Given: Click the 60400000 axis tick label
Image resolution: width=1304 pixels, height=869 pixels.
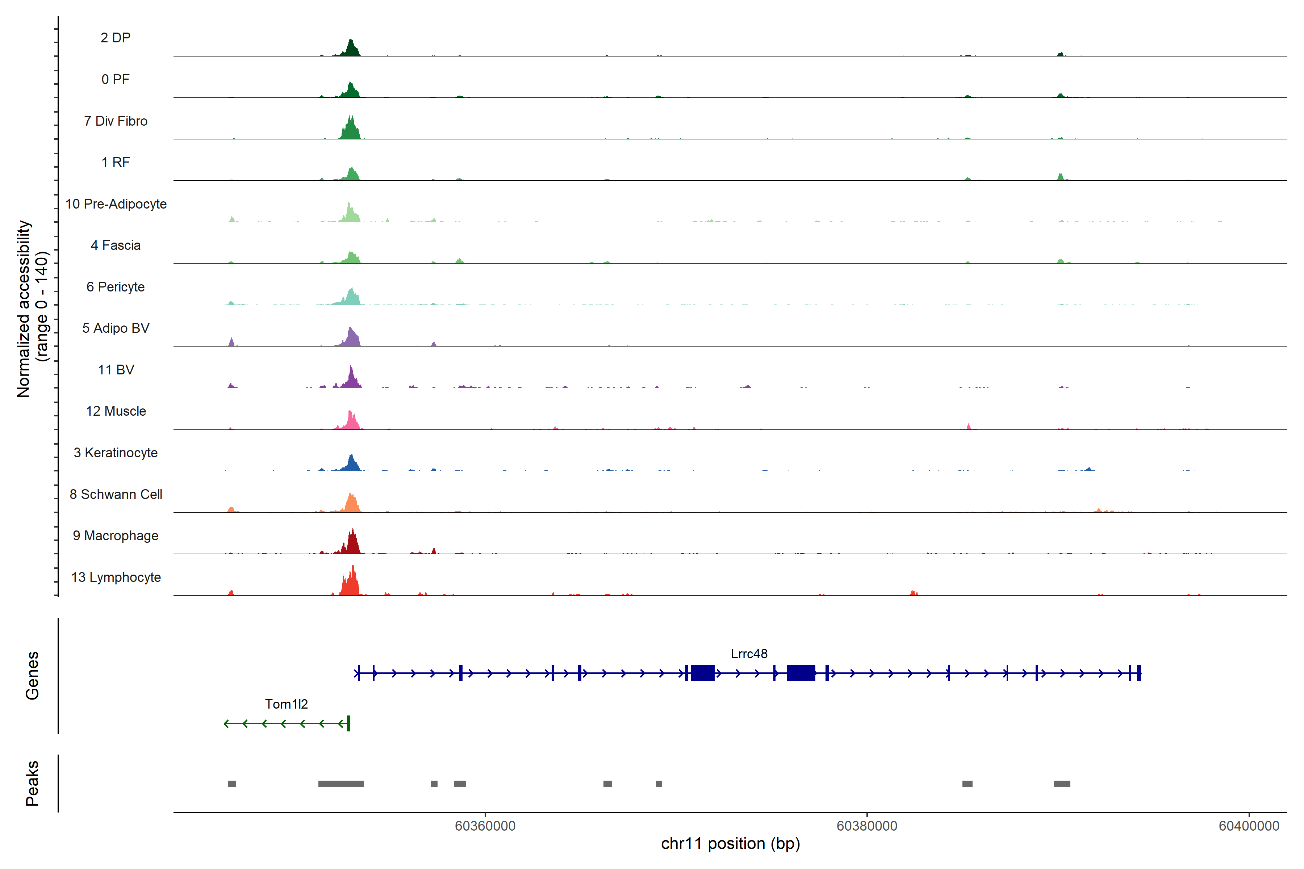Looking at the screenshot, I should coord(1249,826).
